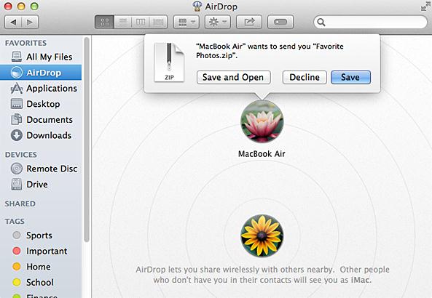
Task: Click the Documents sidebar icon
Action: 17,120
